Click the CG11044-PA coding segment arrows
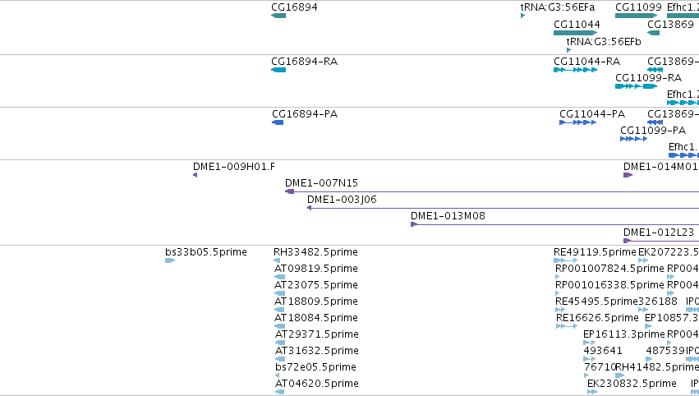The height and width of the screenshot is (396, 699). pos(577,122)
